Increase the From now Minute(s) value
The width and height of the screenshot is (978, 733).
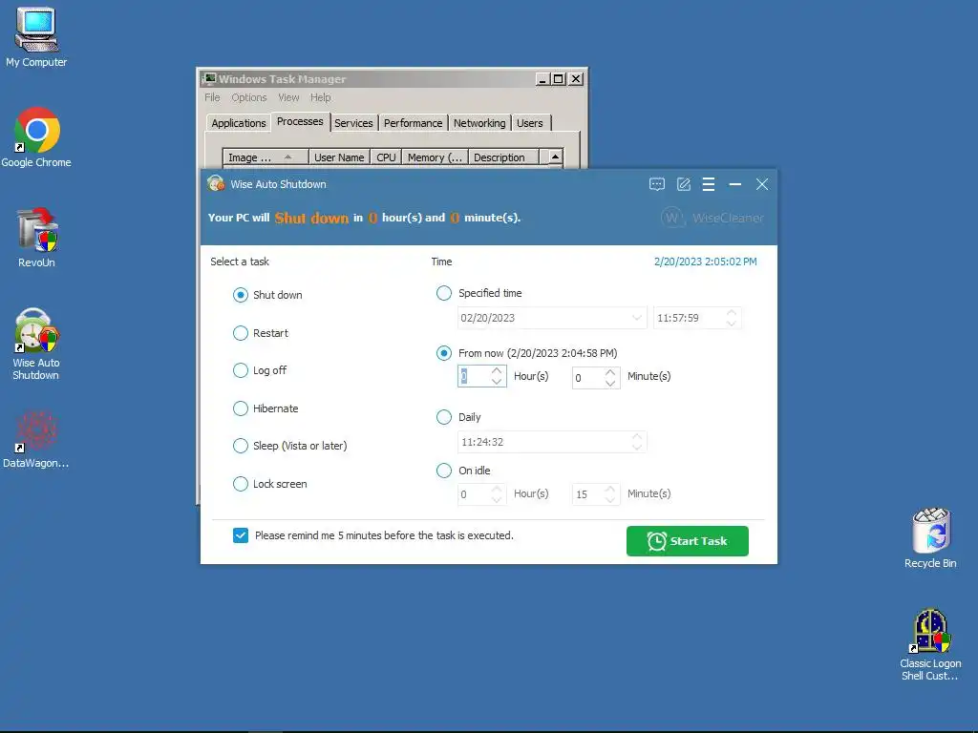[610, 372]
